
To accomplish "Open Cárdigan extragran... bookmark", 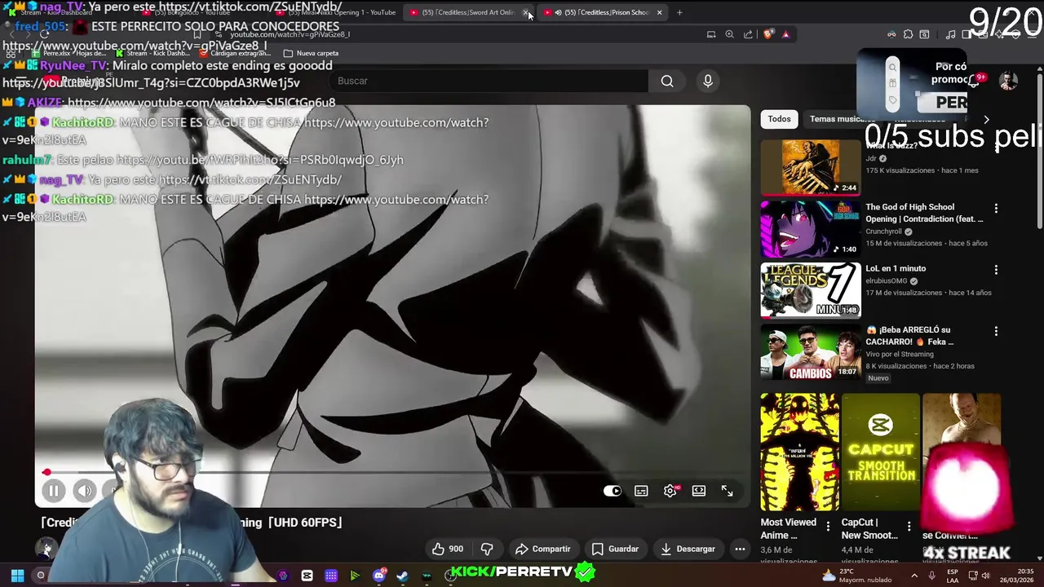I will [x=235, y=53].
